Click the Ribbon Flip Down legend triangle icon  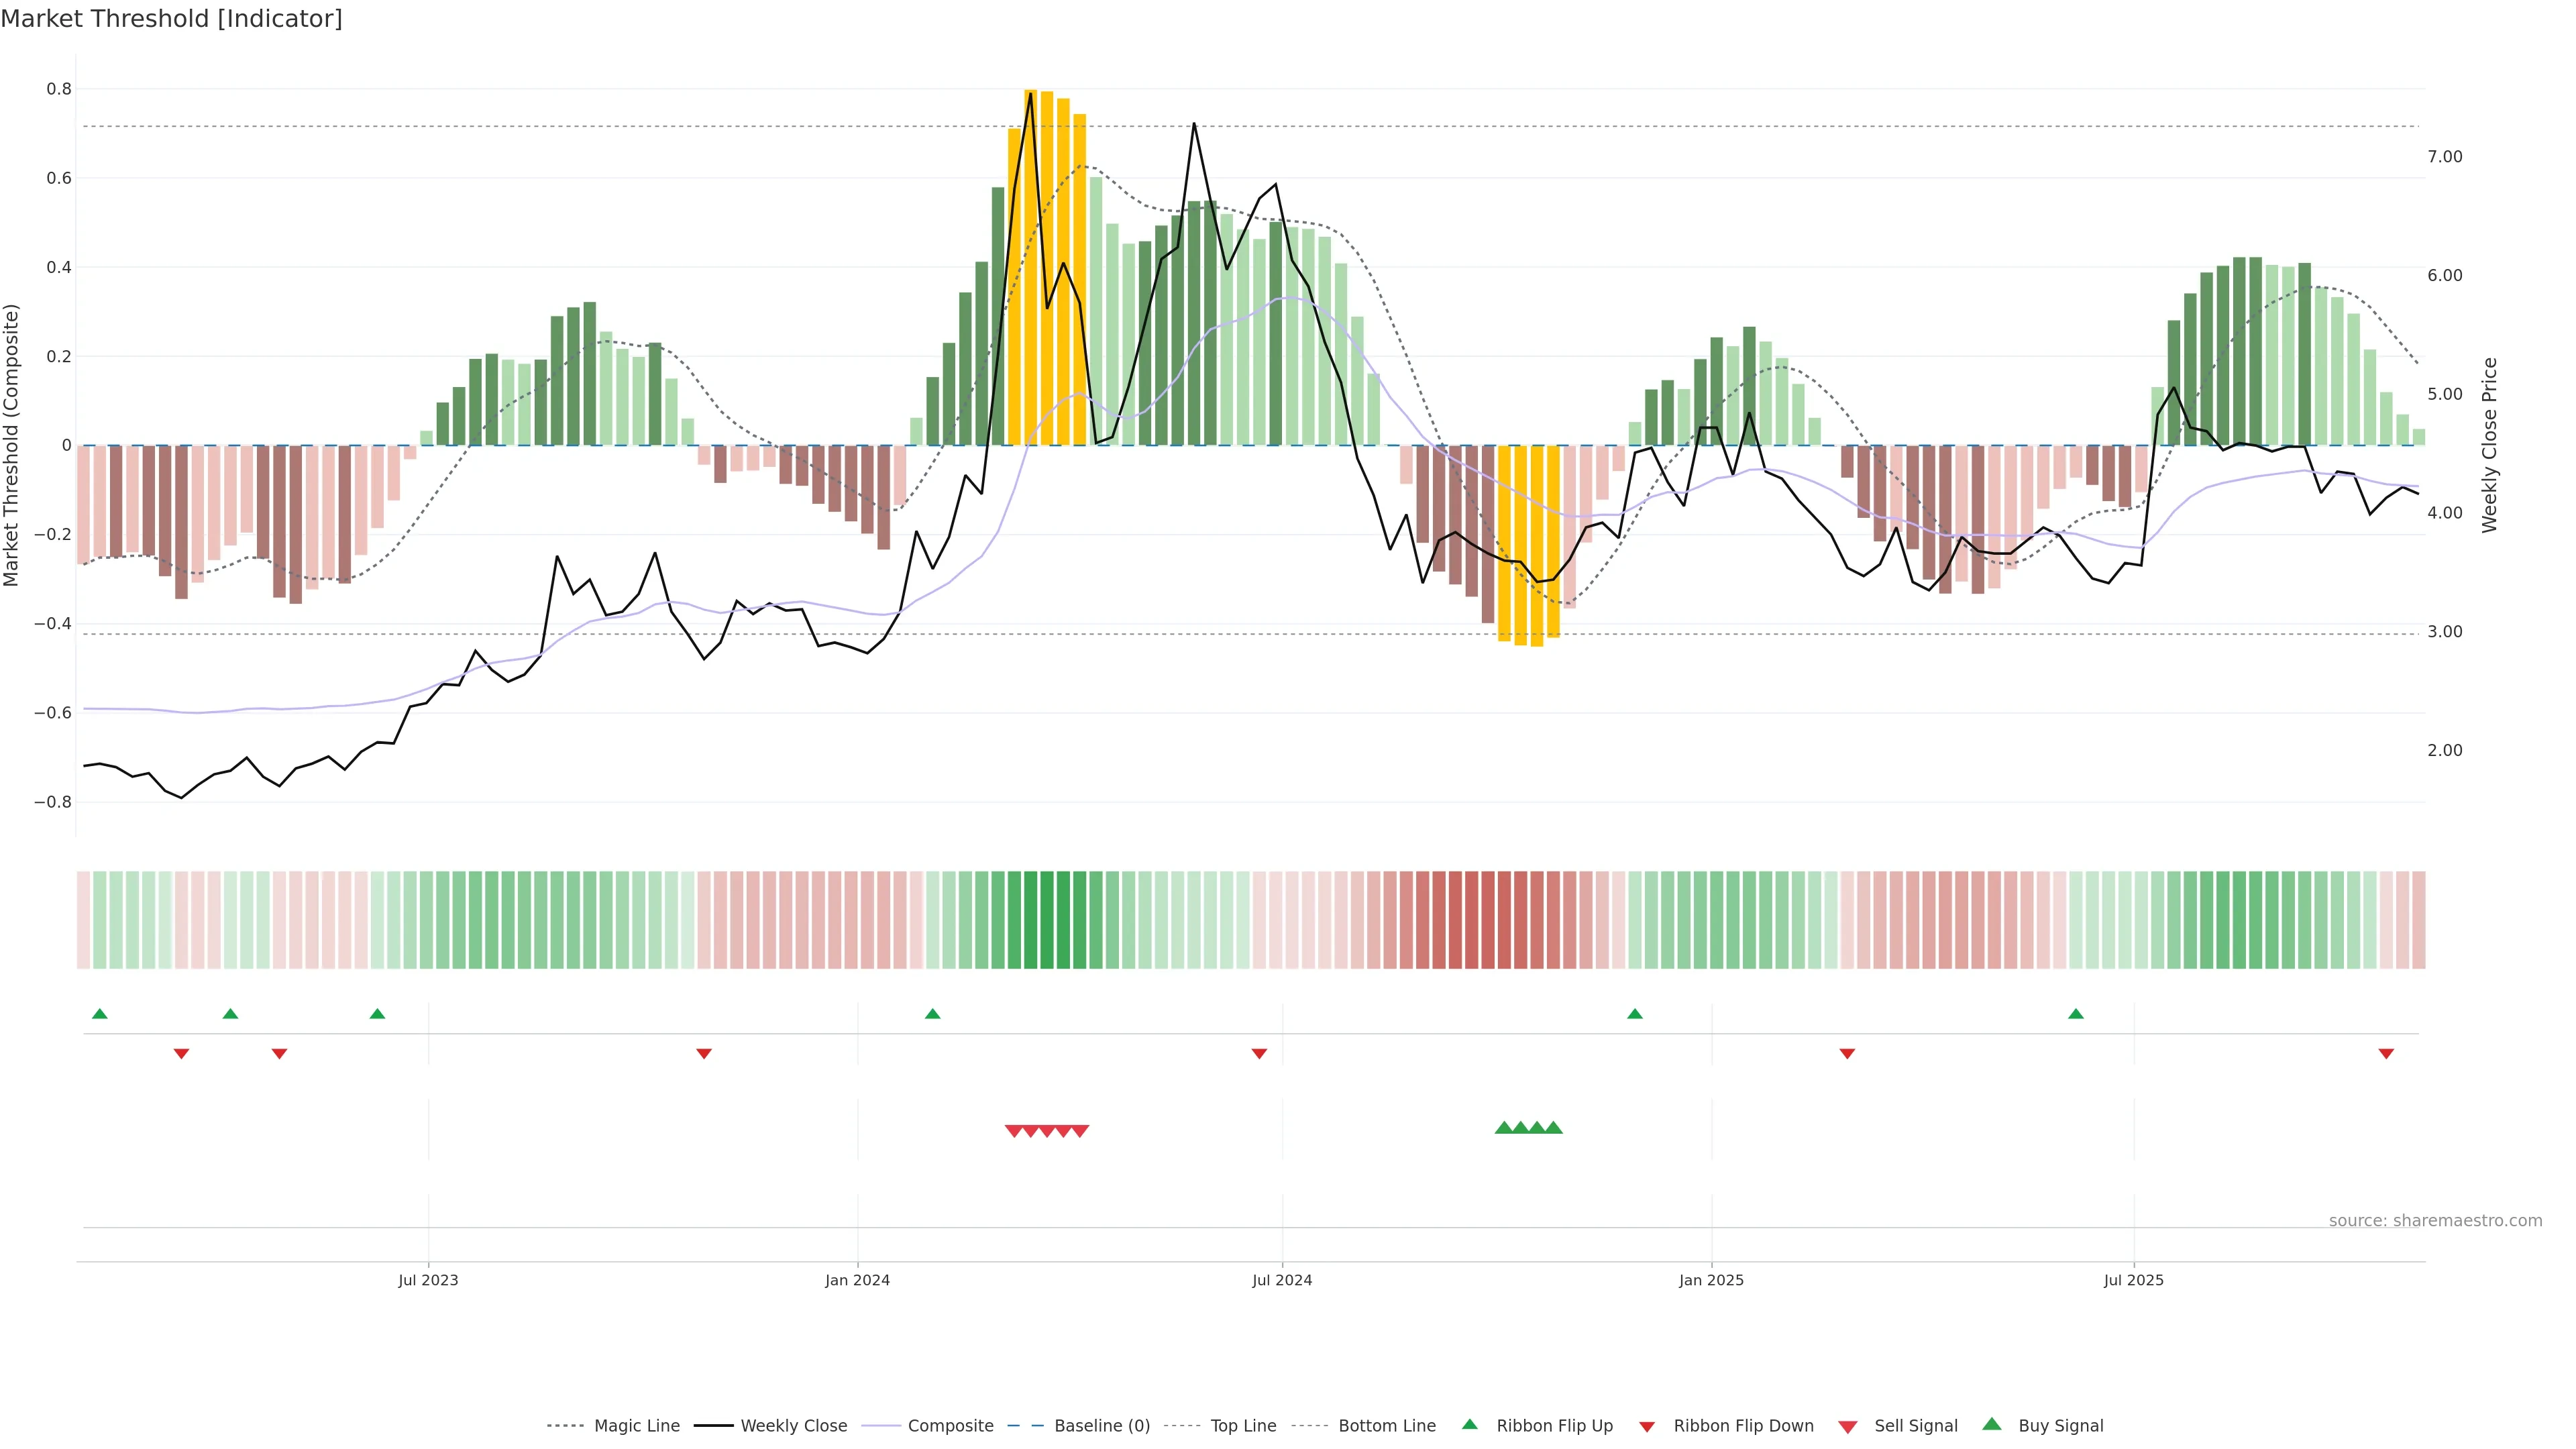pyautogui.click(x=1647, y=1427)
